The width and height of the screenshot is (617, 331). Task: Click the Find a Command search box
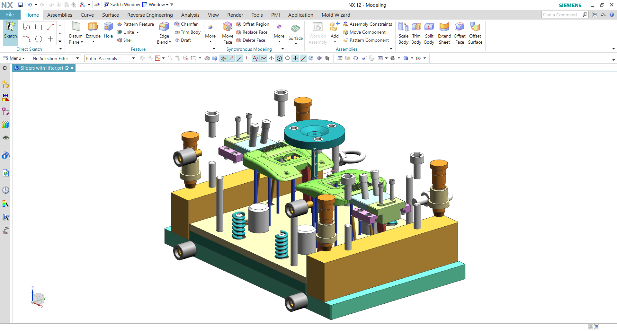click(x=562, y=15)
